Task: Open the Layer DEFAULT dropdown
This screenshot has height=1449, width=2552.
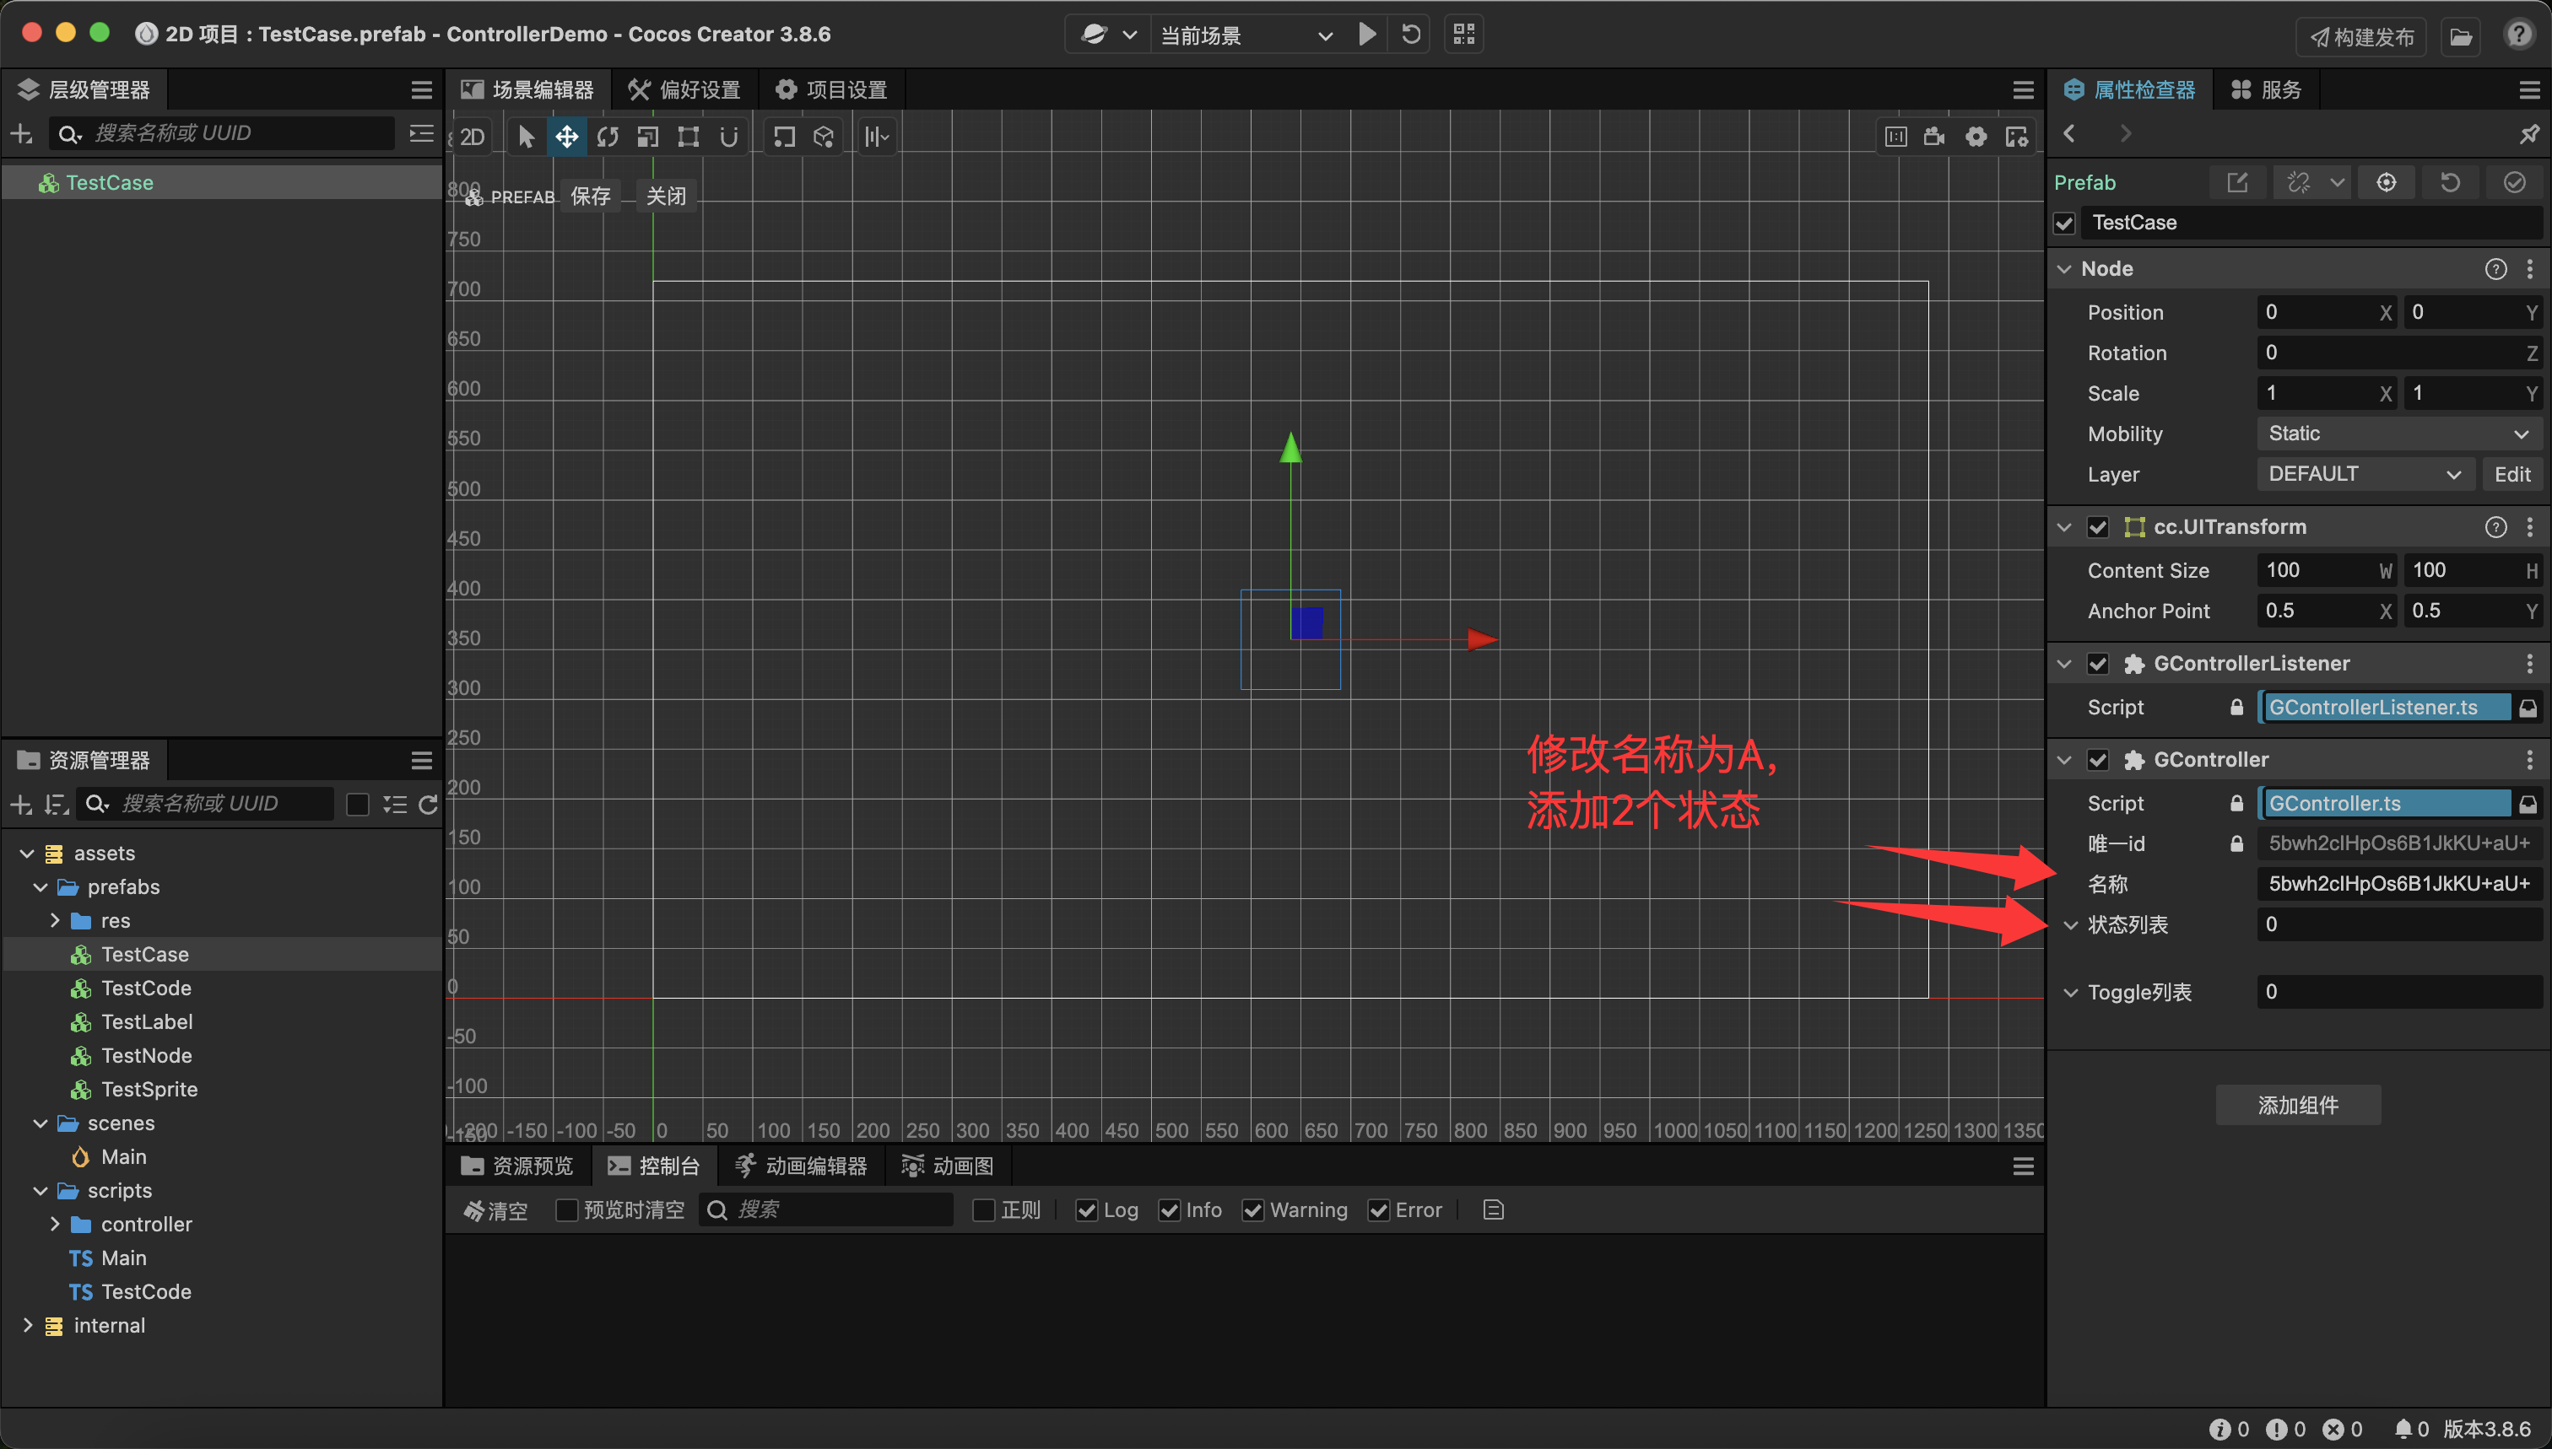Action: point(2364,475)
